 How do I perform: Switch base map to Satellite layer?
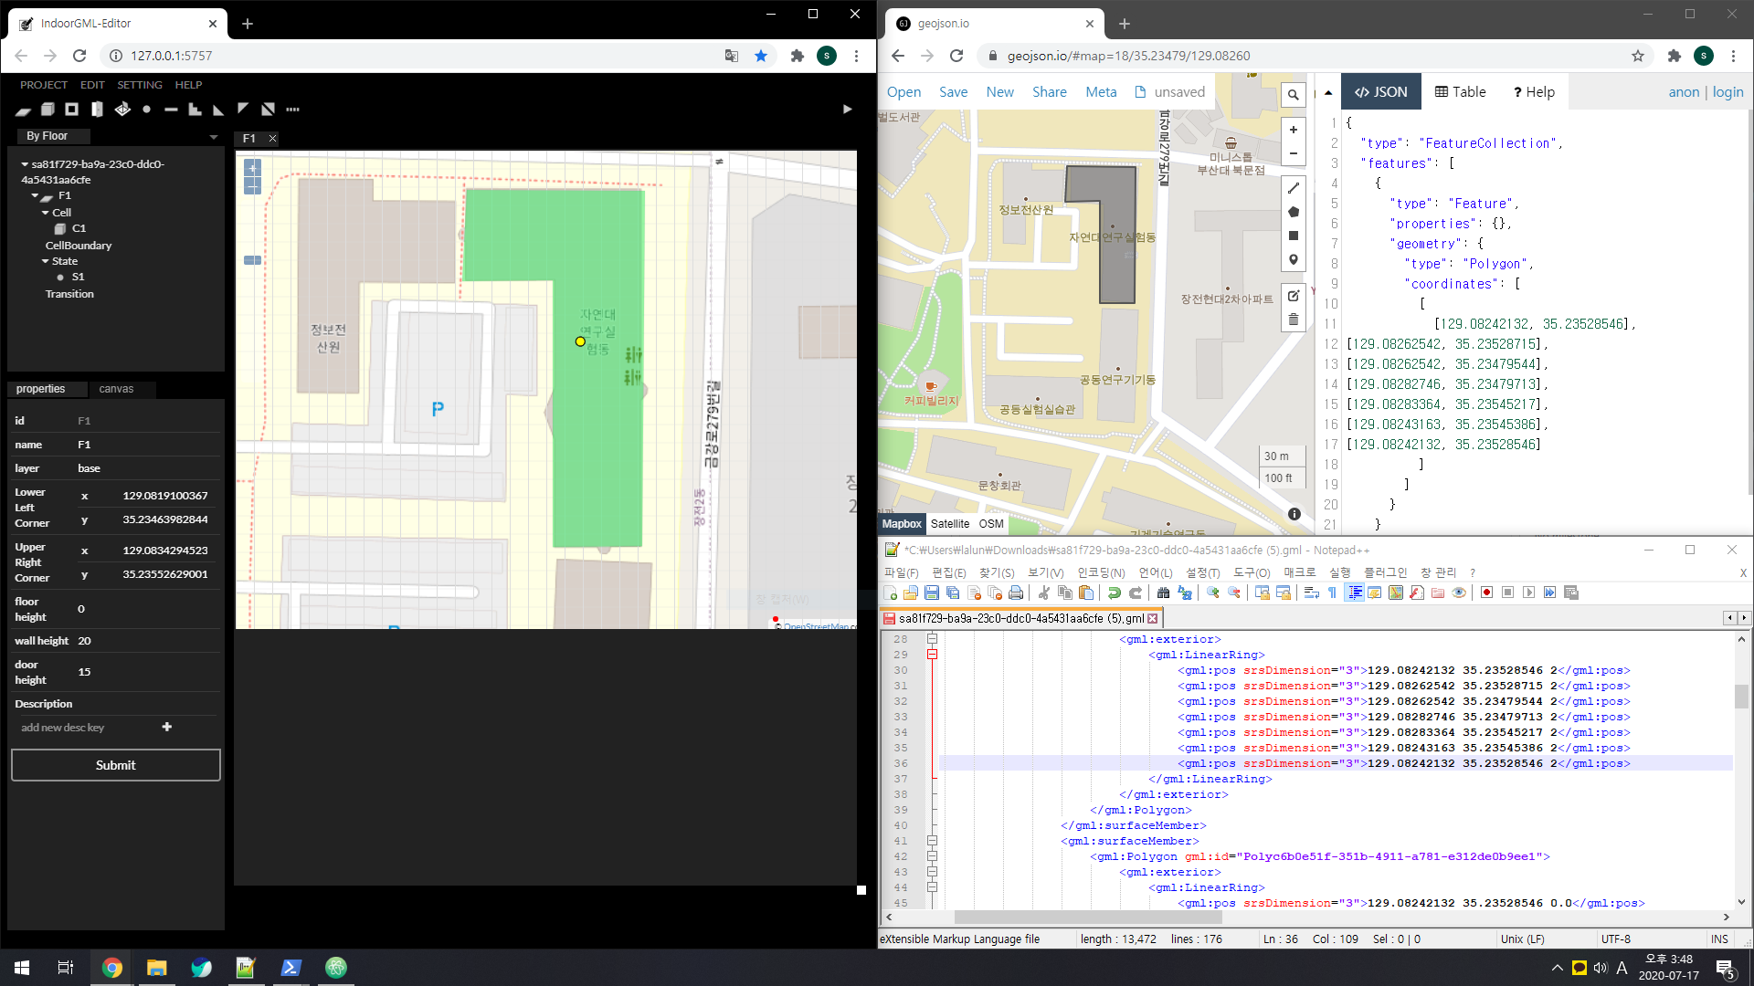pos(949,524)
